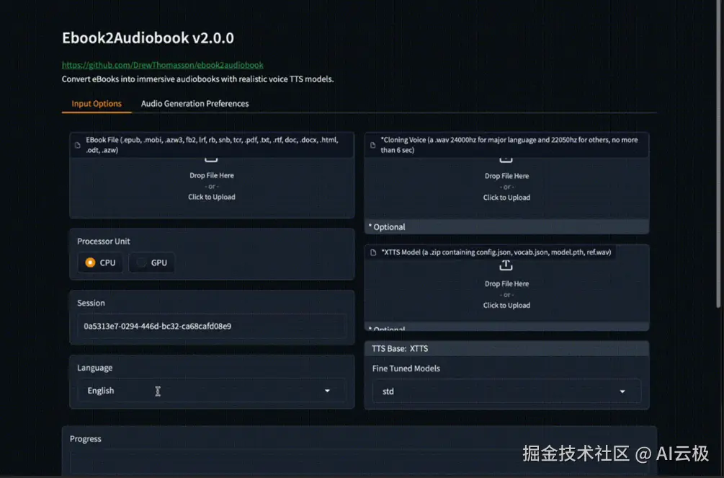Image resolution: width=724 pixels, height=478 pixels.
Task: Click the Progress text box
Action: pyautogui.click(x=359, y=464)
